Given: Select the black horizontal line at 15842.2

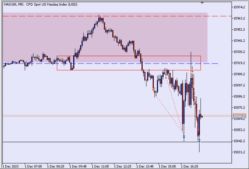Looking at the screenshot, I should tap(117, 142).
